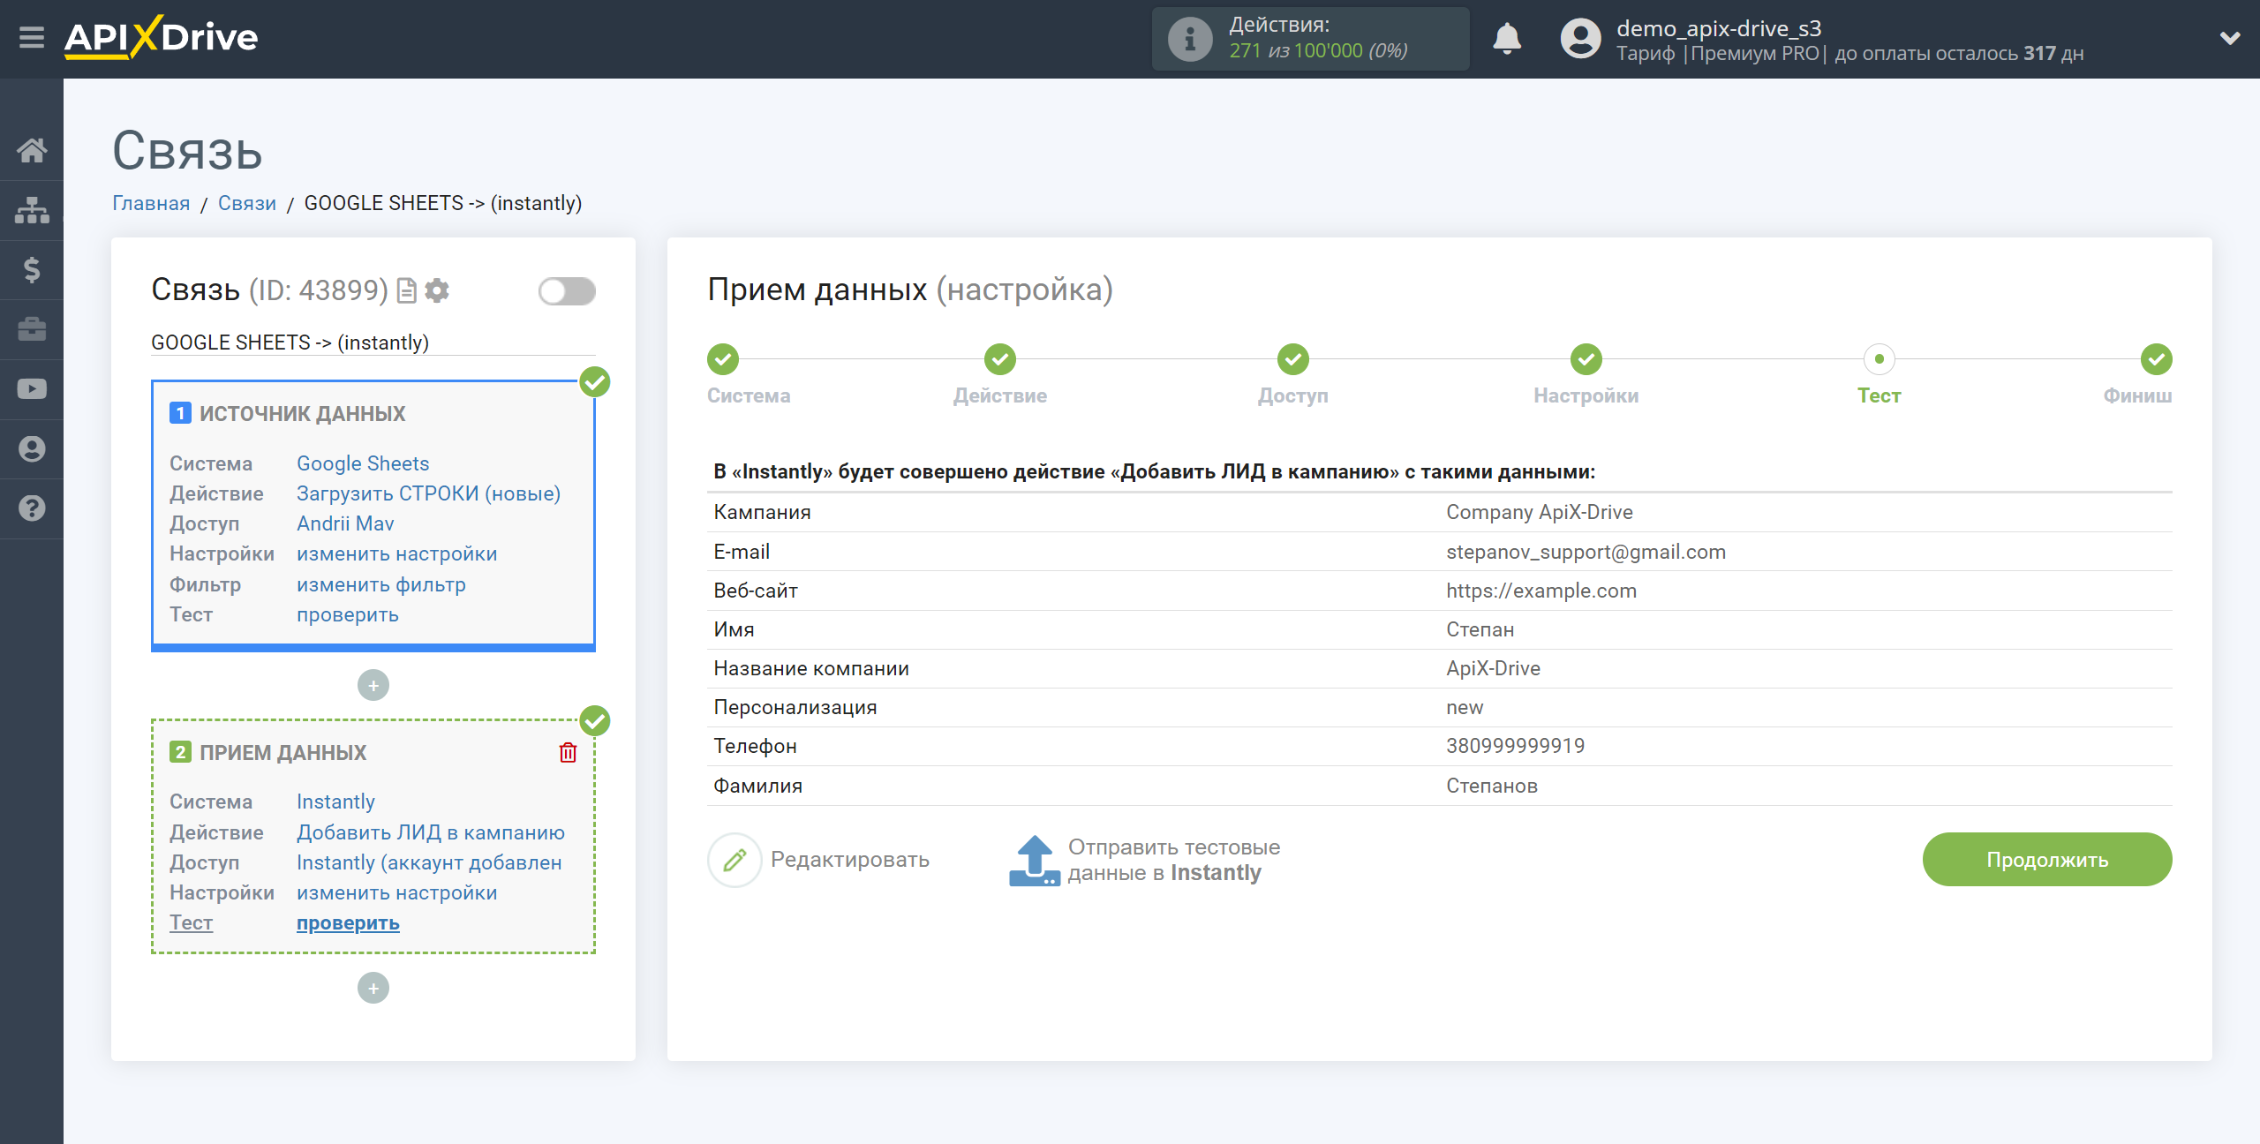Select email value stepanov_support@gmail.com
The height and width of the screenshot is (1144, 2260).
point(1586,552)
